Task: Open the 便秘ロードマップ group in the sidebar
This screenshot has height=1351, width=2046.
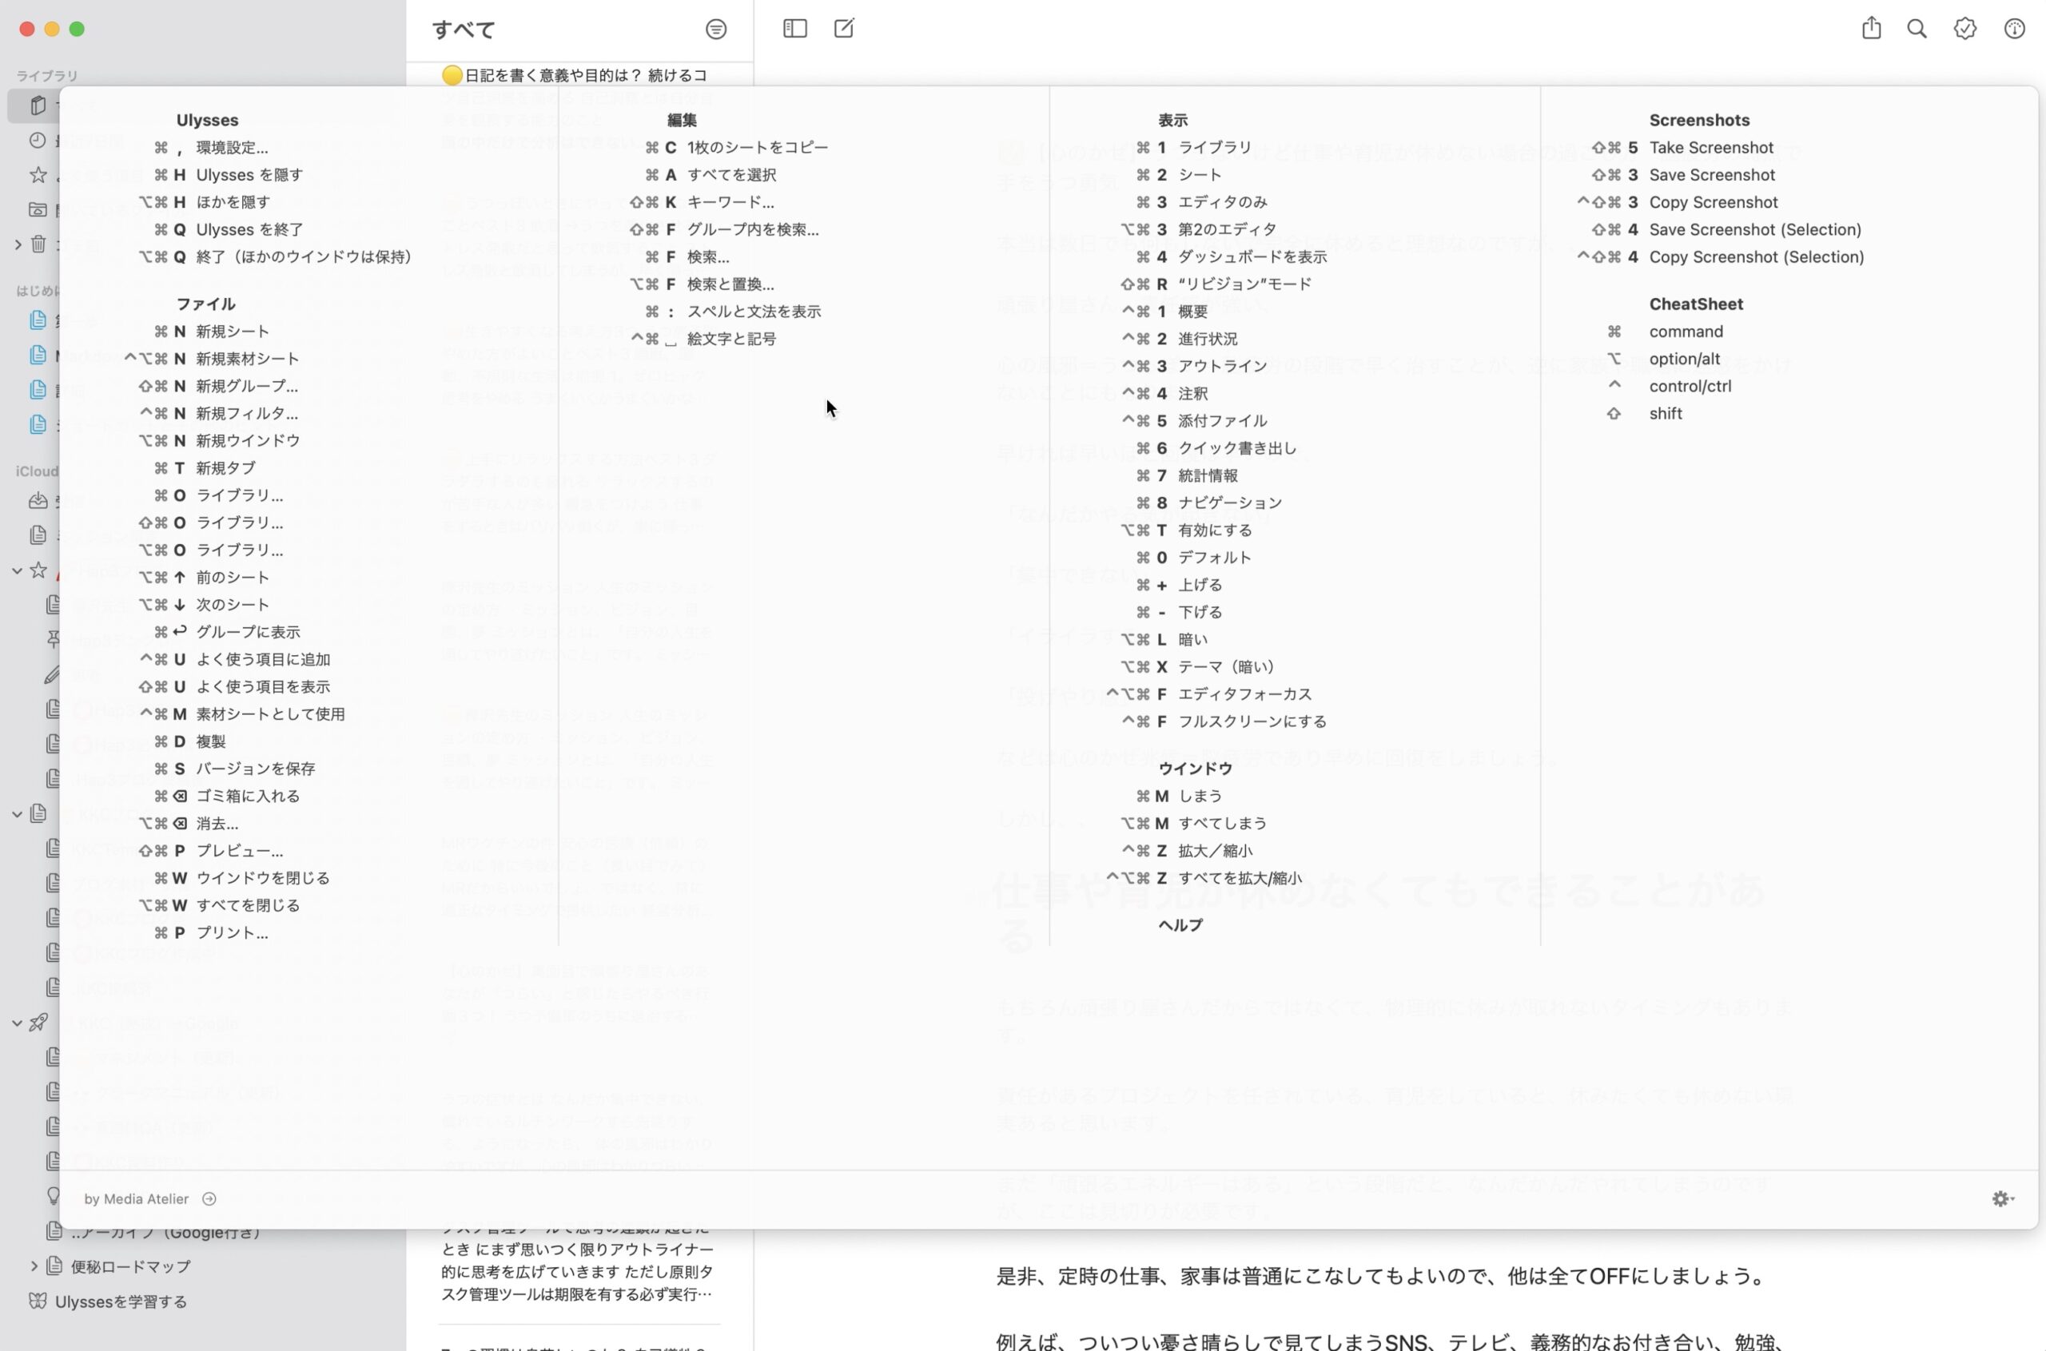Action: pos(130,1266)
